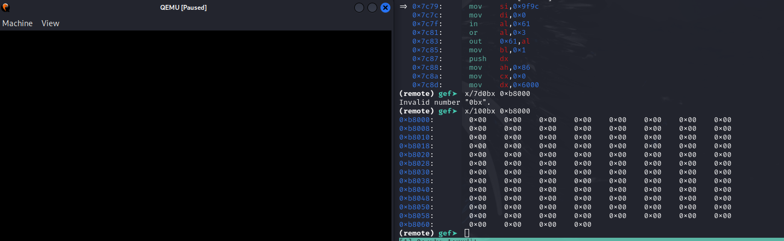The height and width of the screenshot is (241, 784).
Task: Click the QEMU logo icon in title bar
Action: point(5,8)
